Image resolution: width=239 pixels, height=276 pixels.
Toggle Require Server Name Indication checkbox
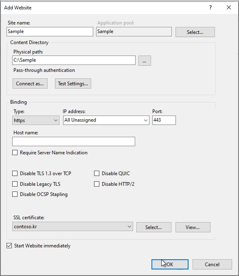(x=15, y=152)
